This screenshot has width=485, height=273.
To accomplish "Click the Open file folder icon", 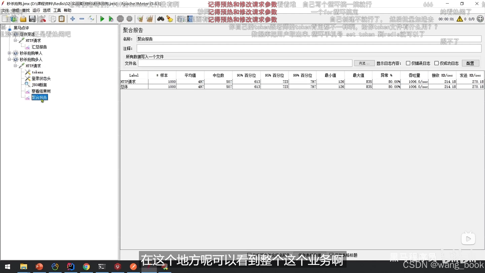I will (x=23, y=19).
